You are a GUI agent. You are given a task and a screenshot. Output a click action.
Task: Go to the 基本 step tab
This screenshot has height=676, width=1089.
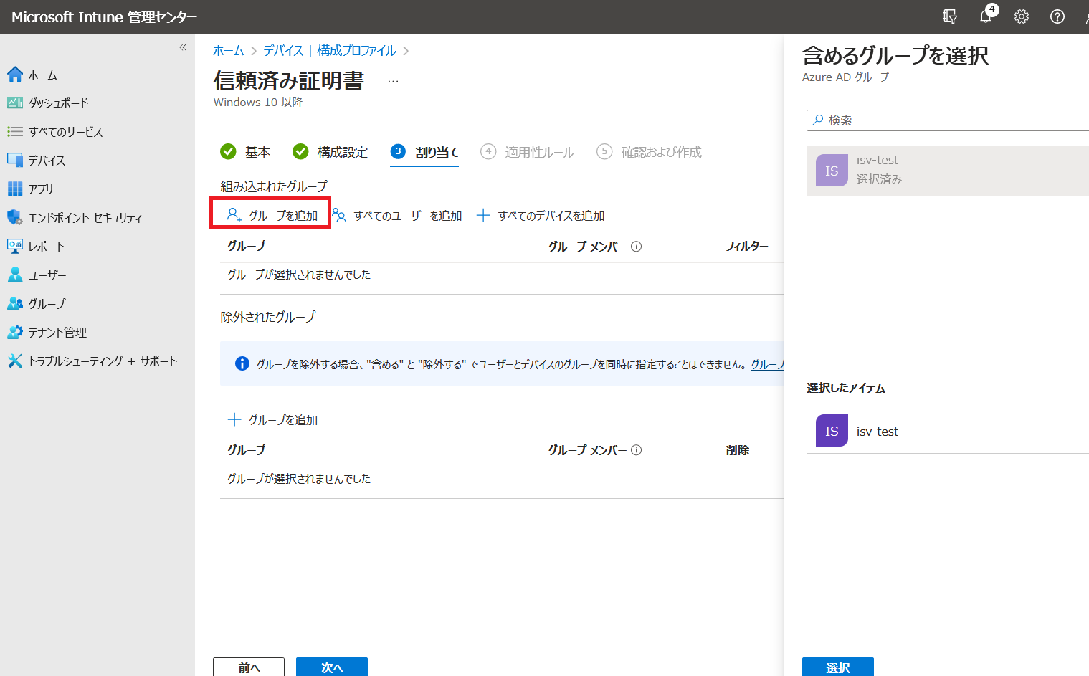point(246,152)
